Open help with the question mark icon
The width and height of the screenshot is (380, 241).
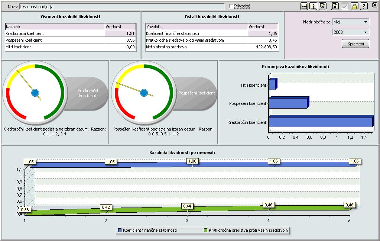(x=364, y=6)
